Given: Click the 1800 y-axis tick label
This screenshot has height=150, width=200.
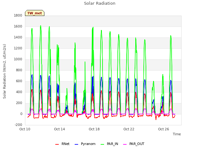Looking at the screenshot, I should [18, 16].
